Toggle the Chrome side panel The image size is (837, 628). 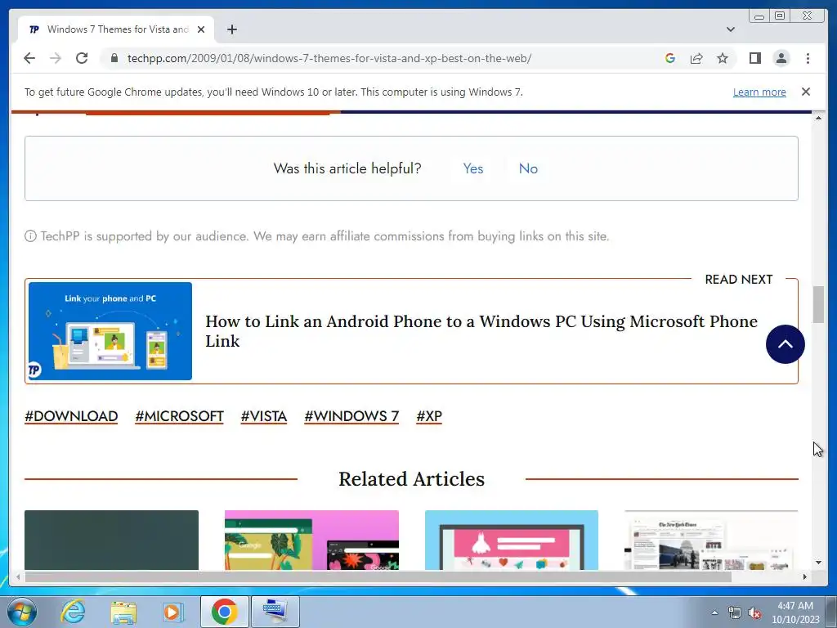754,58
